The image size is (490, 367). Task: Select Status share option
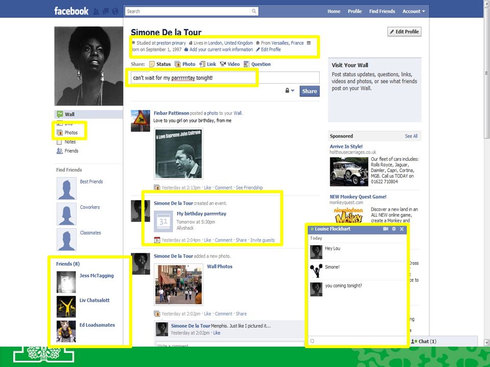coord(160,64)
